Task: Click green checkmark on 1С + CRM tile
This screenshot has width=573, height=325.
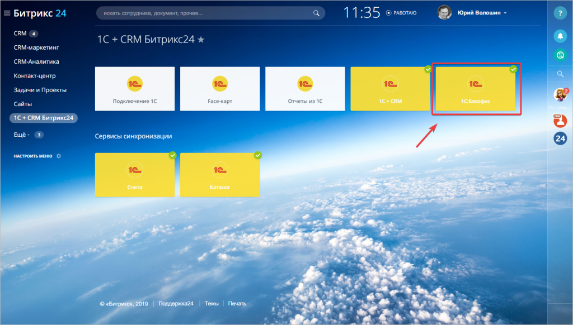Action: [428, 69]
